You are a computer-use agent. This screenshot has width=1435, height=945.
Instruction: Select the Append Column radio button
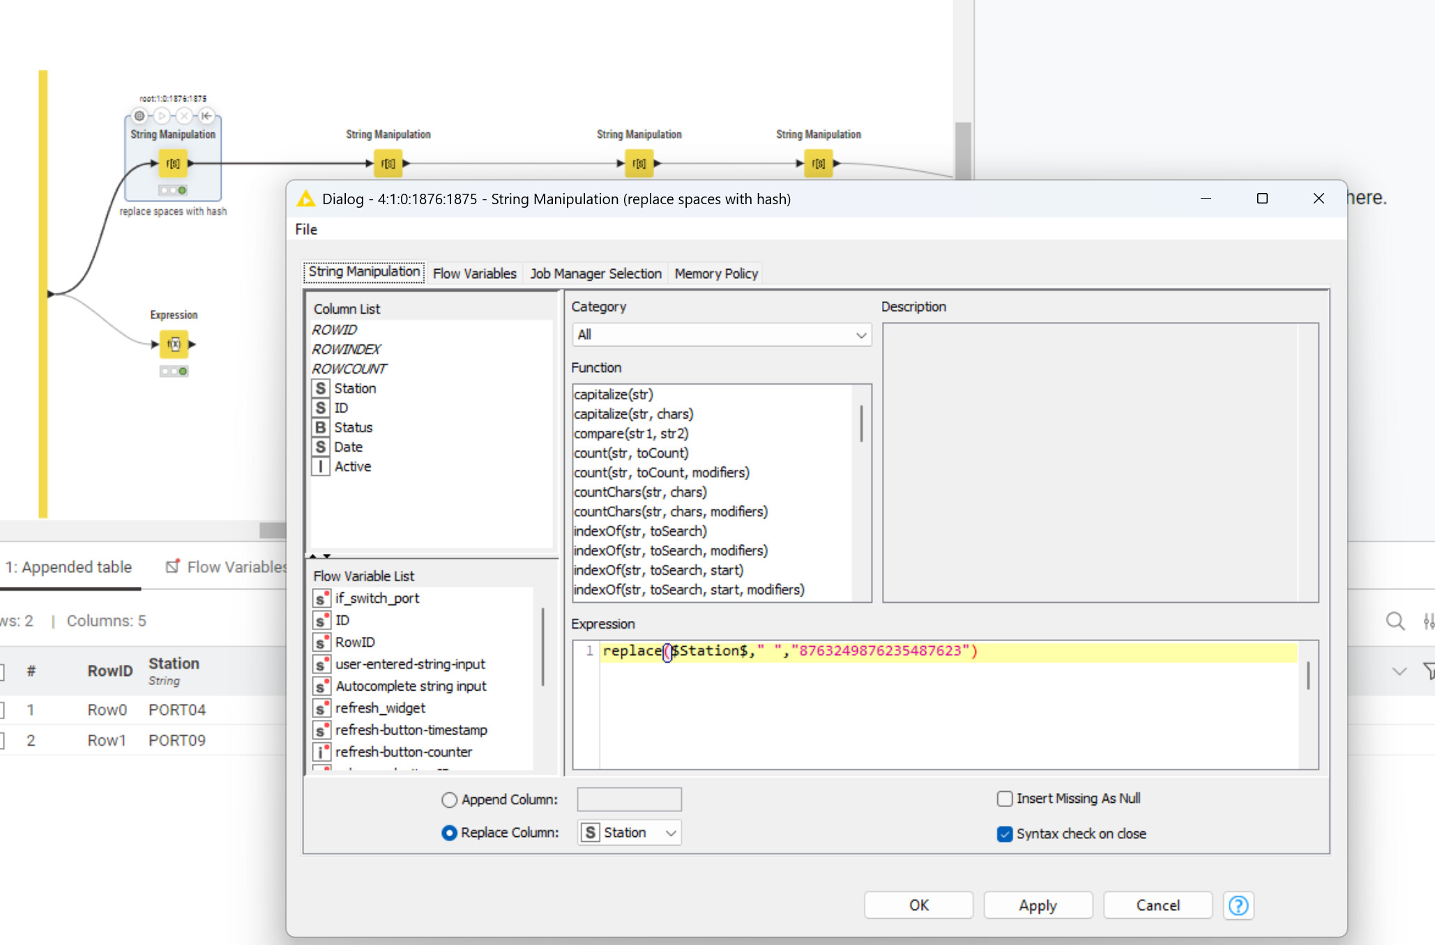pos(449,799)
